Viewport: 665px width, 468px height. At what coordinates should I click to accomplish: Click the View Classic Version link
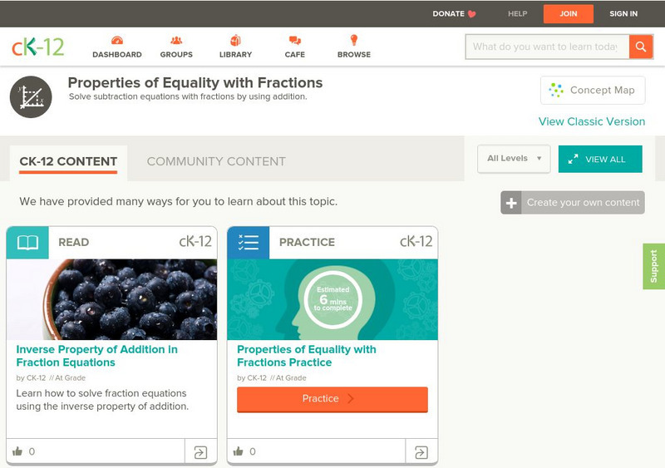(x=592, y=121)
